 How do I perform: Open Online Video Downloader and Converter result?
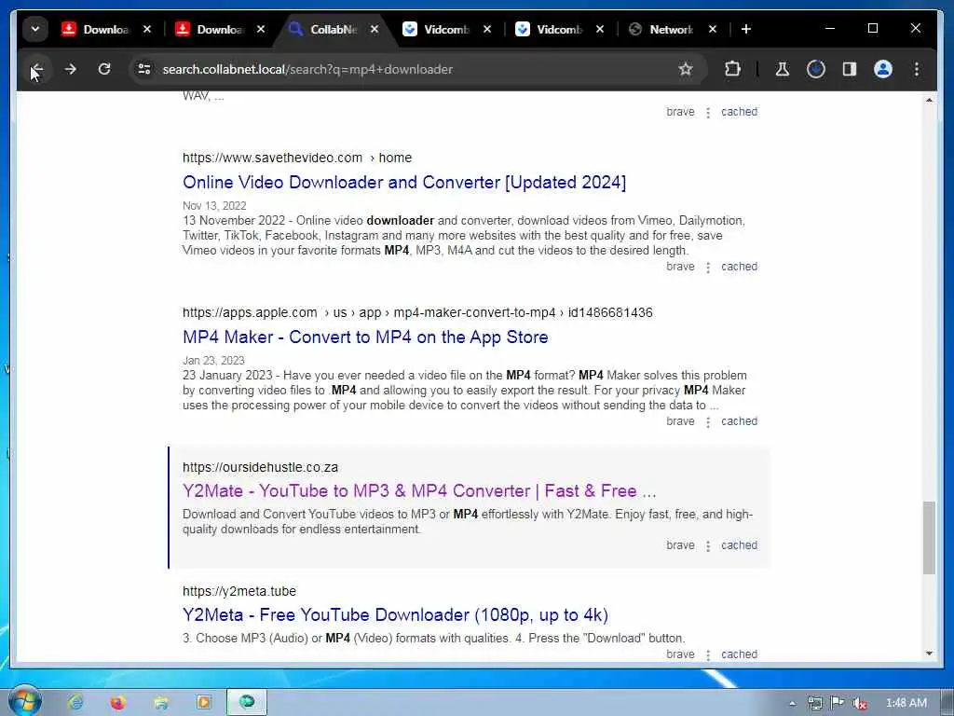pos(404,182)
